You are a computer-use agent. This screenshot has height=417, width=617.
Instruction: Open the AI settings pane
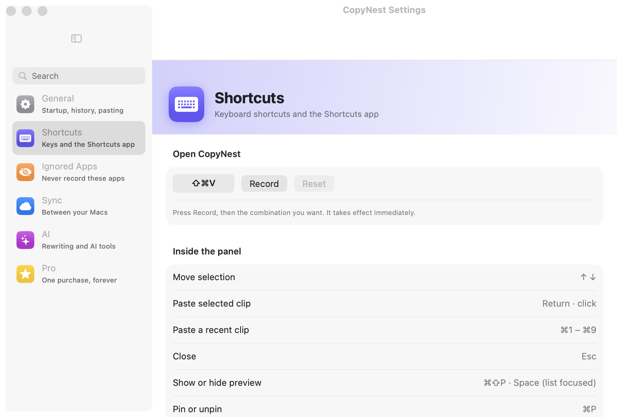79,240
